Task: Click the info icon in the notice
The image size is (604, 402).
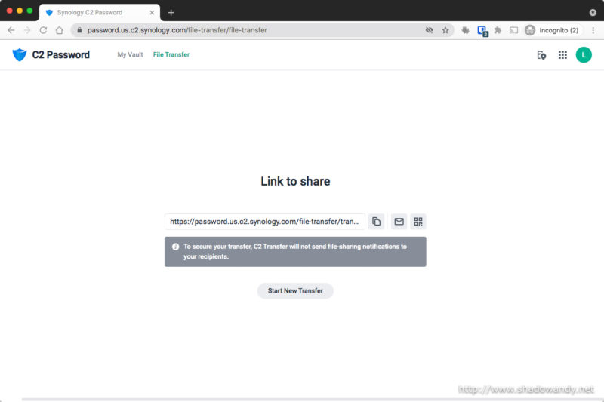Action: pyautogui.click(x=176, y=247)
